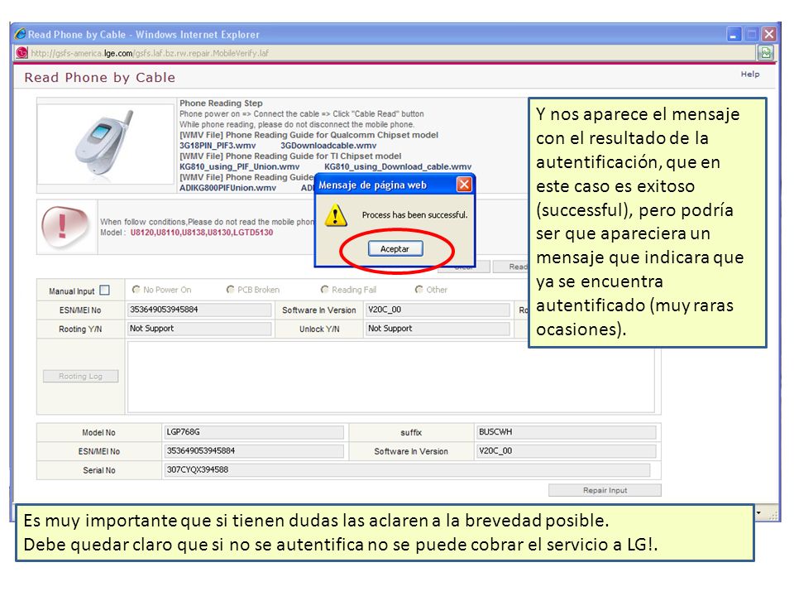Click the 'Process has been successful.' message text
Image resolution: width=794 pixels, height=596 pixels.
coord(414,215)
